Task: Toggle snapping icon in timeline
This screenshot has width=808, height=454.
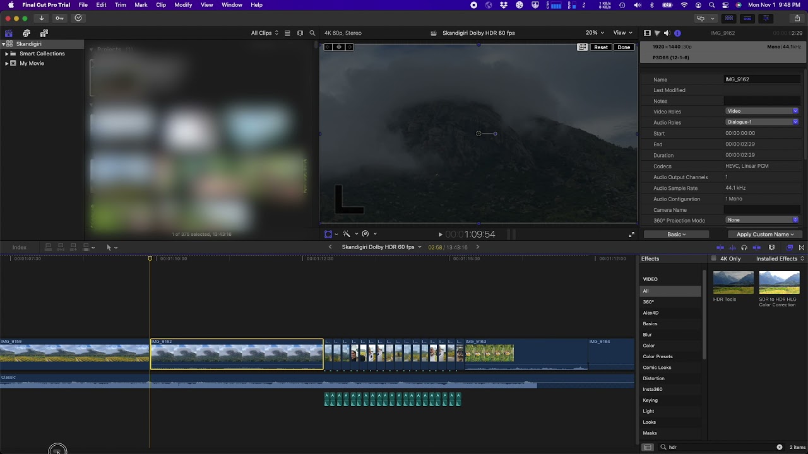Action: pos(756,248)
